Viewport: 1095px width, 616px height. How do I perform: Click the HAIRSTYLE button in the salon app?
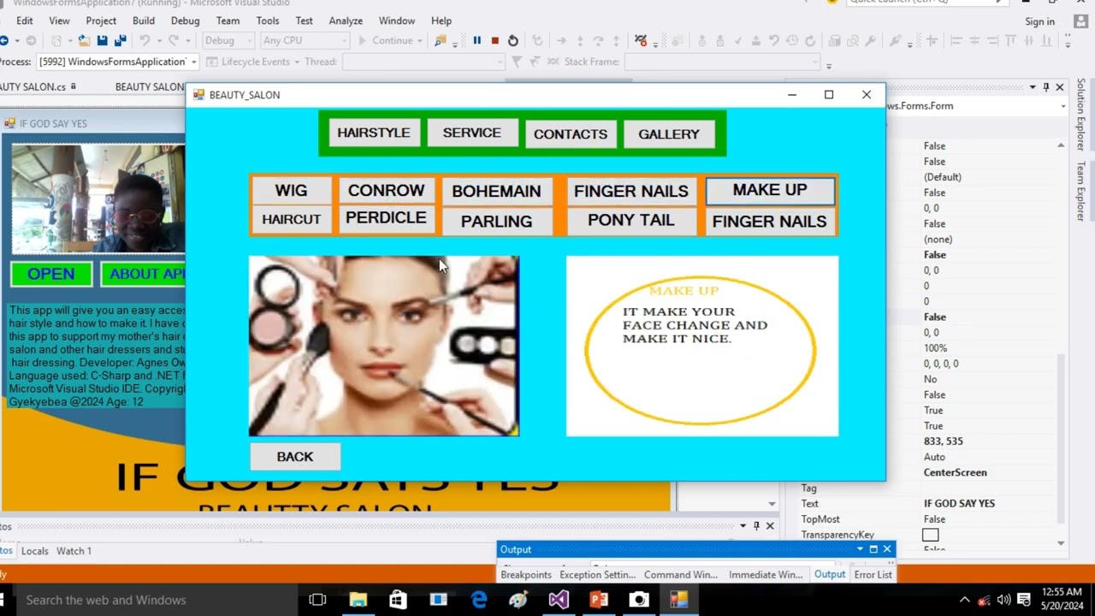[x=373, y=133]
